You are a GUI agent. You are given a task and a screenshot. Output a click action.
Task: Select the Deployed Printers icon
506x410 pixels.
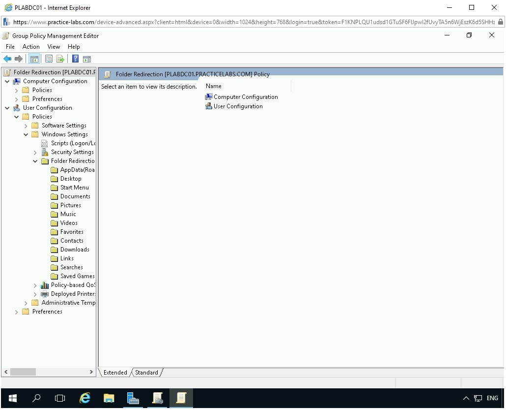click(x=45, y=294)
